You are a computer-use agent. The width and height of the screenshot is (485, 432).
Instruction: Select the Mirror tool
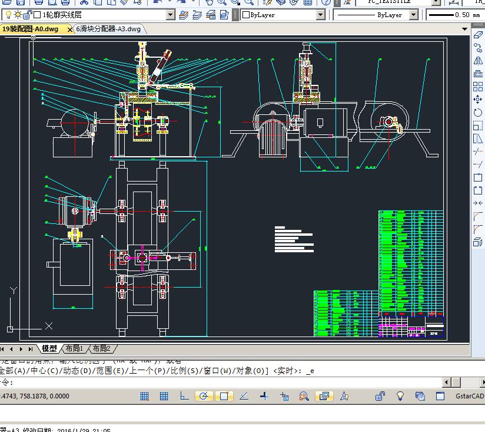click(478, 61)
